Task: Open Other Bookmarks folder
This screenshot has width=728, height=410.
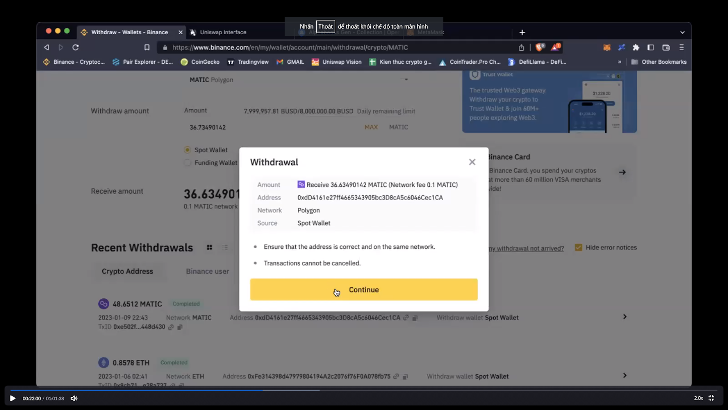Action: (659, 62)
